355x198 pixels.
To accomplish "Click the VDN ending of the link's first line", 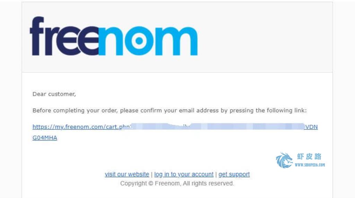I will [311, 127].
